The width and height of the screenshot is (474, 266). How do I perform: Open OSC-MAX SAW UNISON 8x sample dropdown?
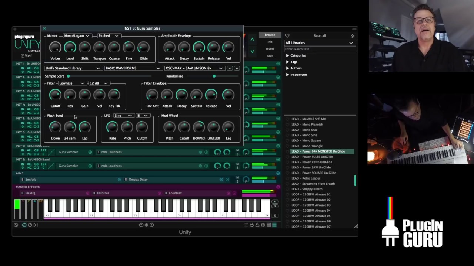(x=194, y=68)
